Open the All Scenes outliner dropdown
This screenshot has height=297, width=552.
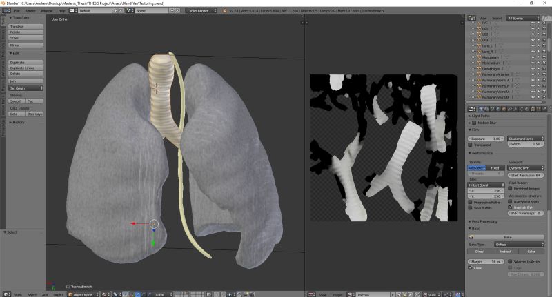(x=524, y=18)
